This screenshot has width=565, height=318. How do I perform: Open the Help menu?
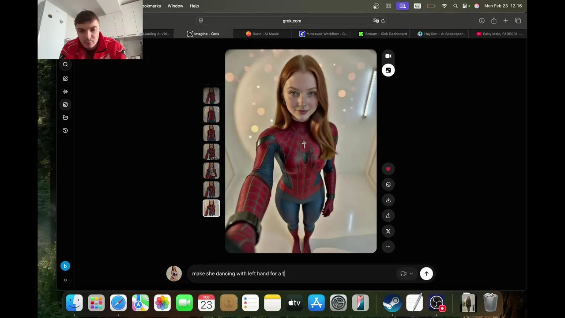pos(194,6)
